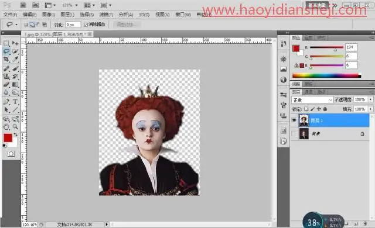The width and height of the screenshot is (375, 228).
Task: Select the Quick Selection tool
Action: pyautogui.click(x=15, y=51)
